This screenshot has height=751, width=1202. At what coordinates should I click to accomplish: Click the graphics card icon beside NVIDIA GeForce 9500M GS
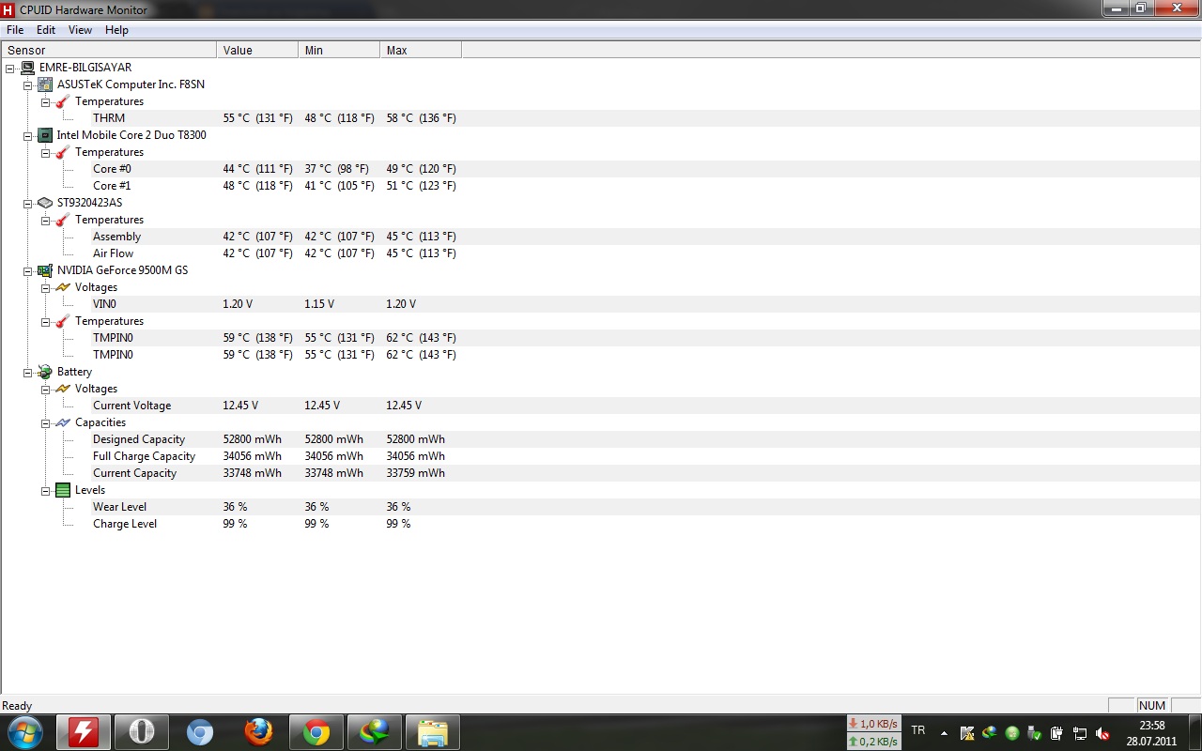coord(45,270)
